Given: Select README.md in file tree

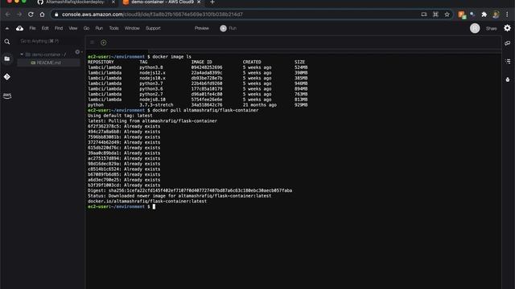Looking at the screenshot, I should (x=48, y=63).
